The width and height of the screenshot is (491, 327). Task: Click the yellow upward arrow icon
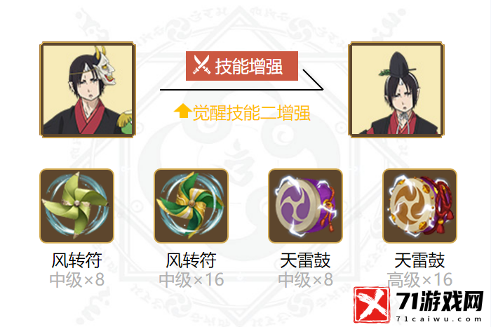pos(182,111)
